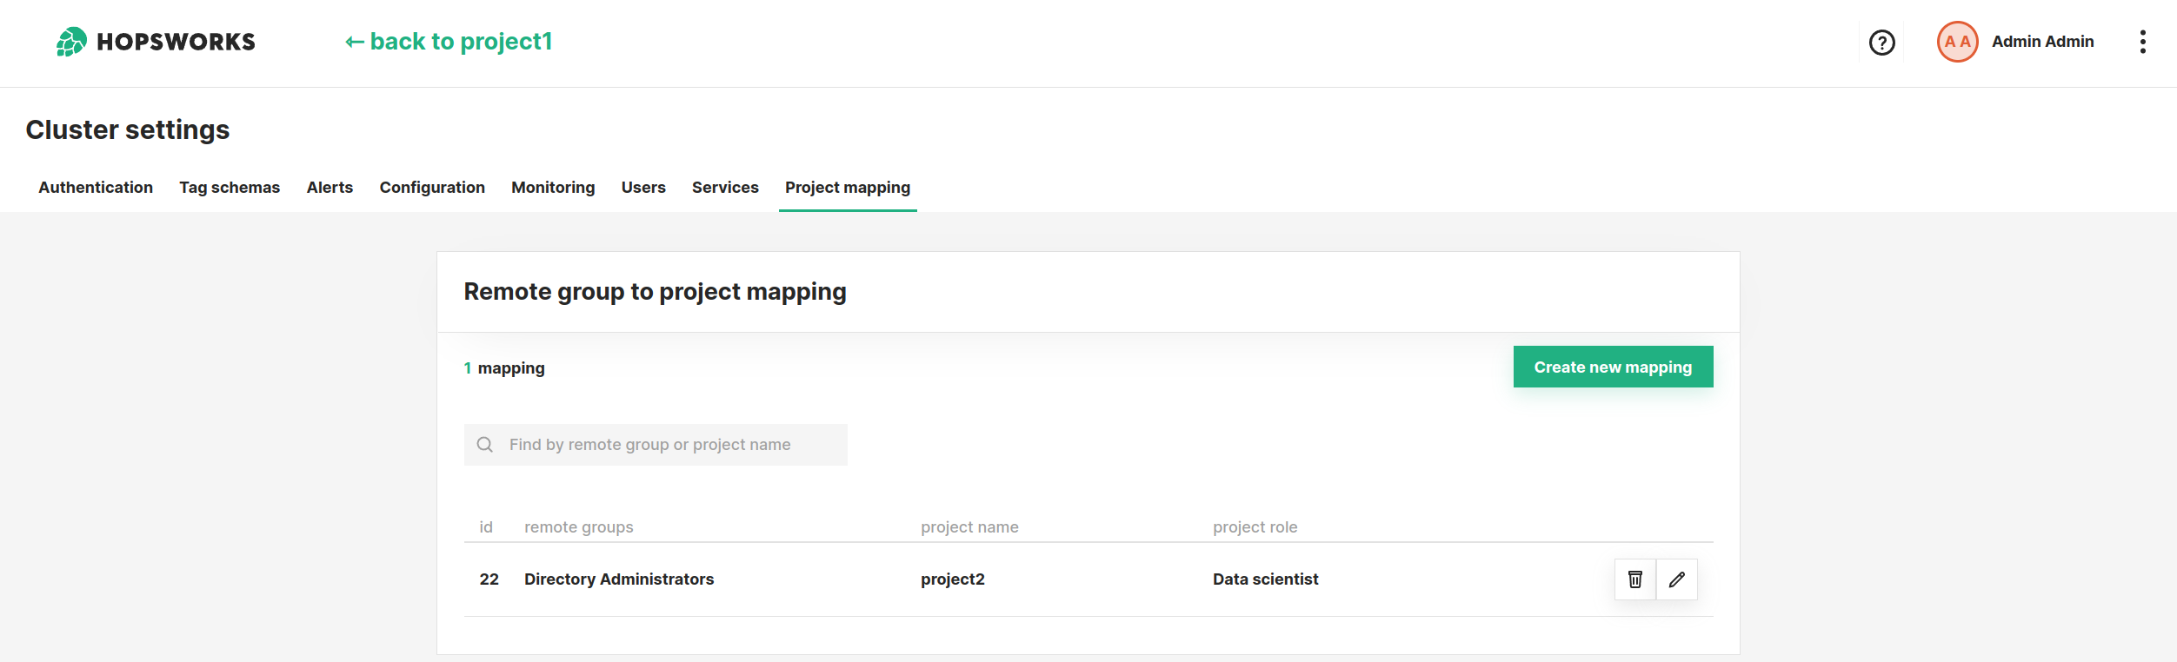The image size is (2177, 662).
Task: Open the three-dot overflow menu
Action: pos(2143,42)
